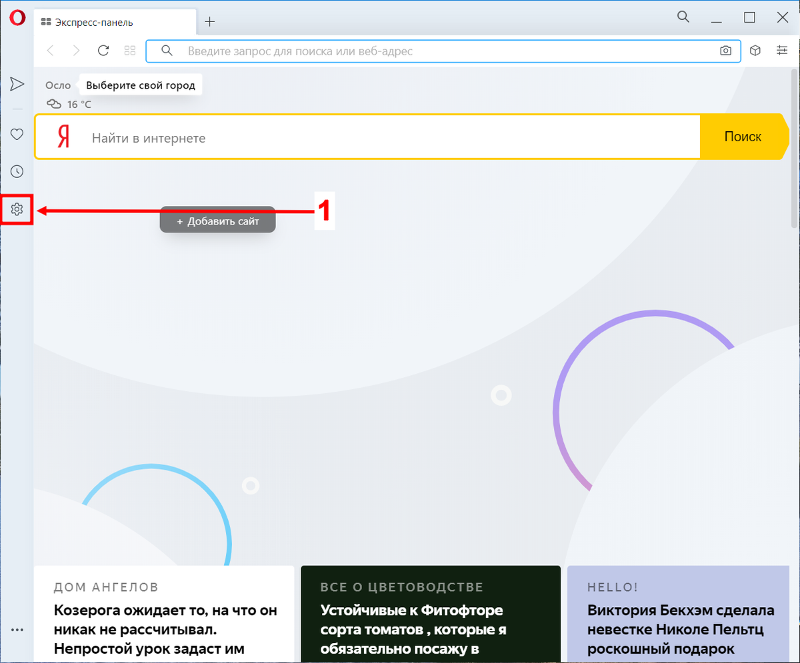The width and height of the screenshot is (800, 663).
Task: Reload the Экспресс-панель page
Action: 103,50
